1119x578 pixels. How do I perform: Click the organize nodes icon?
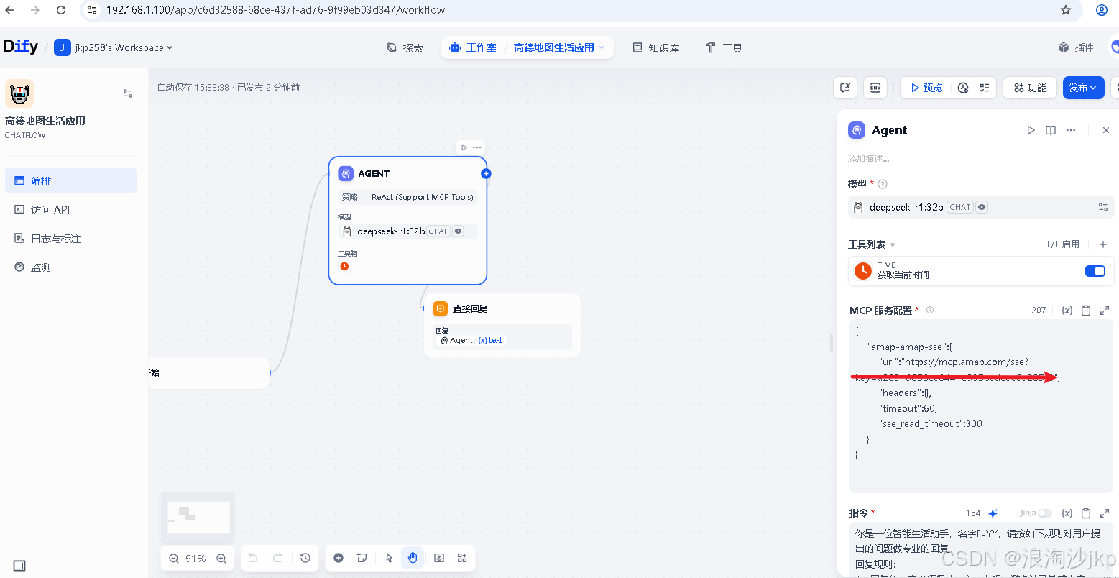click(462, 558)
